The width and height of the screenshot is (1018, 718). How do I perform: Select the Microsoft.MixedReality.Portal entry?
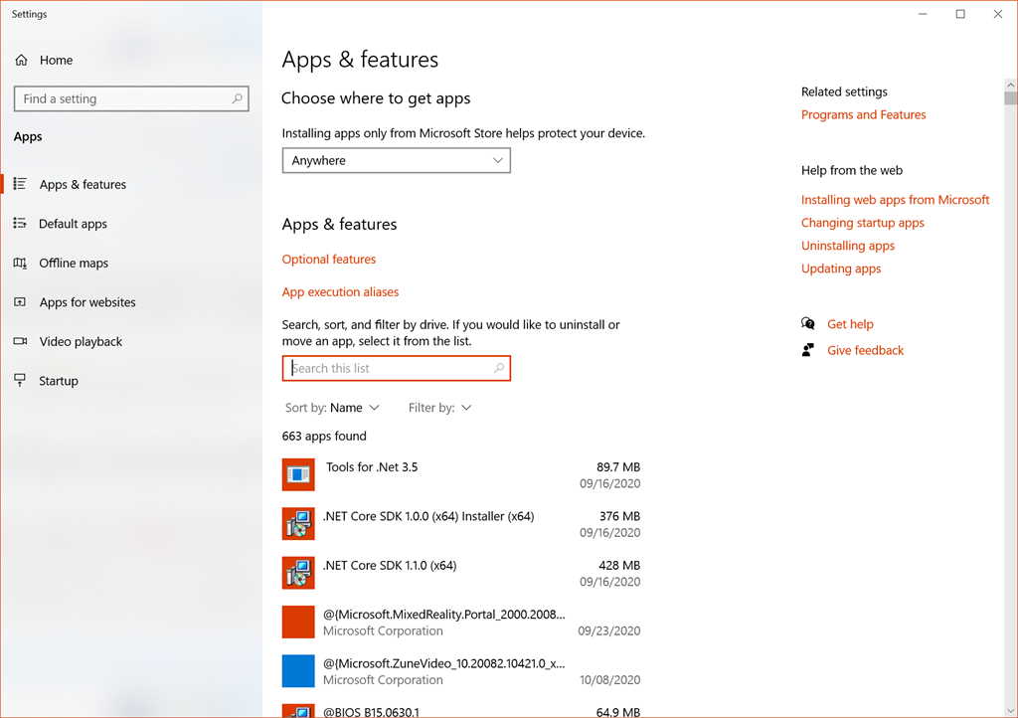tap(461, 622)
